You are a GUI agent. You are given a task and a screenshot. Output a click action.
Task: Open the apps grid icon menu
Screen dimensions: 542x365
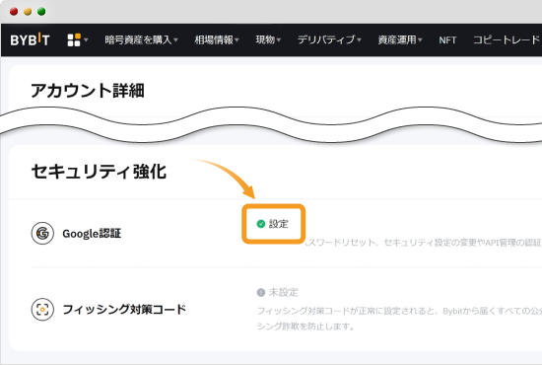pyautogui.click(x=74, y=40)
